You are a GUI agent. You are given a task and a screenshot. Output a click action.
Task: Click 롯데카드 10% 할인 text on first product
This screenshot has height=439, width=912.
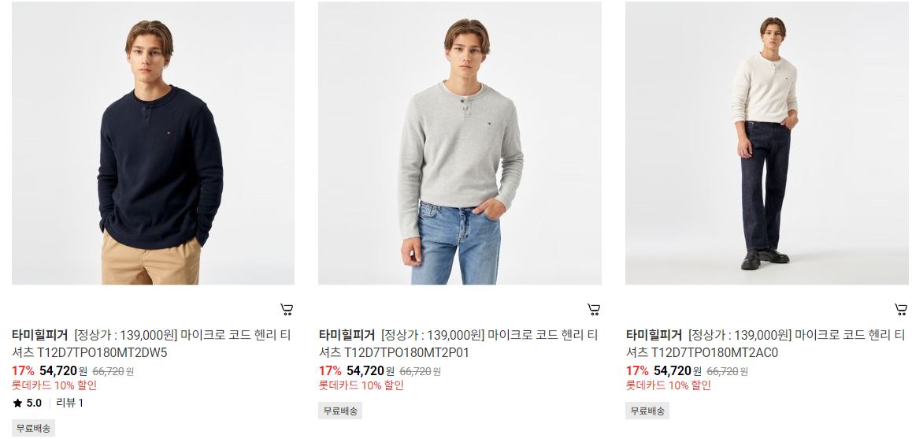coord(54,385)
